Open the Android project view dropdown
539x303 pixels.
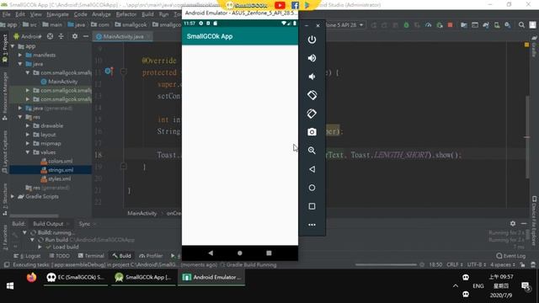(28, 36)
